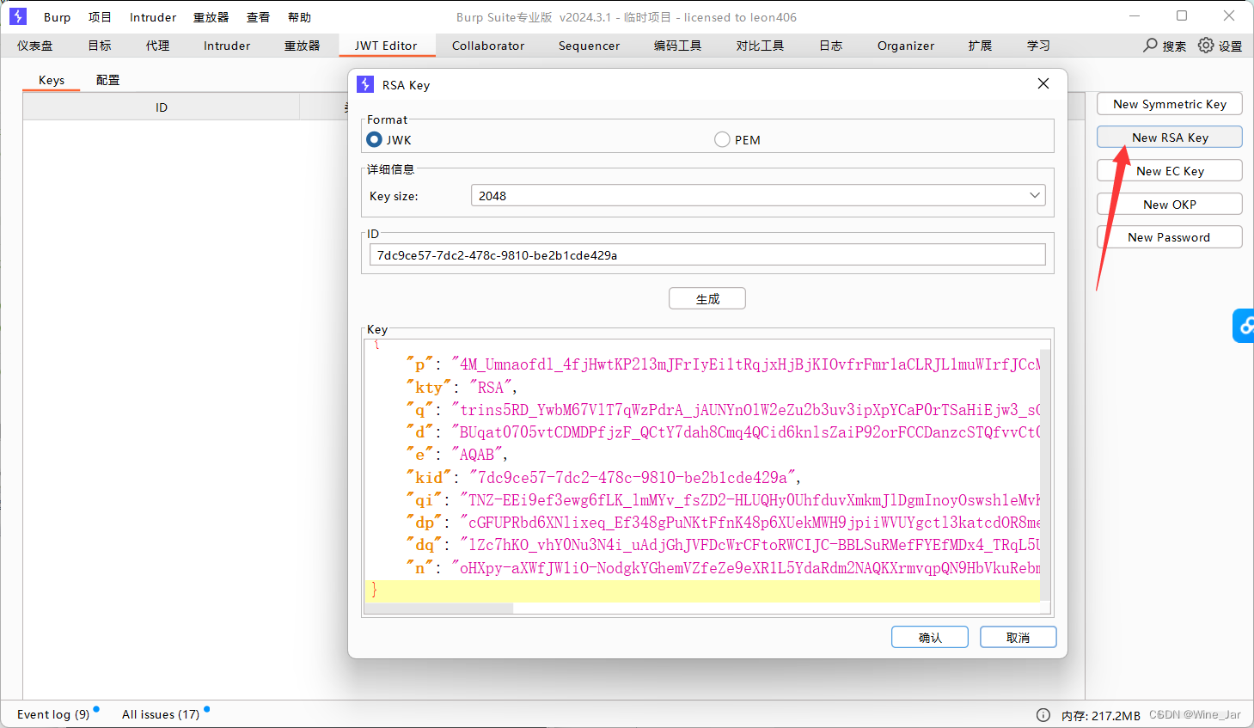Open the 帮助 menu
The image size is (1254, 728).
coord(299,17)
